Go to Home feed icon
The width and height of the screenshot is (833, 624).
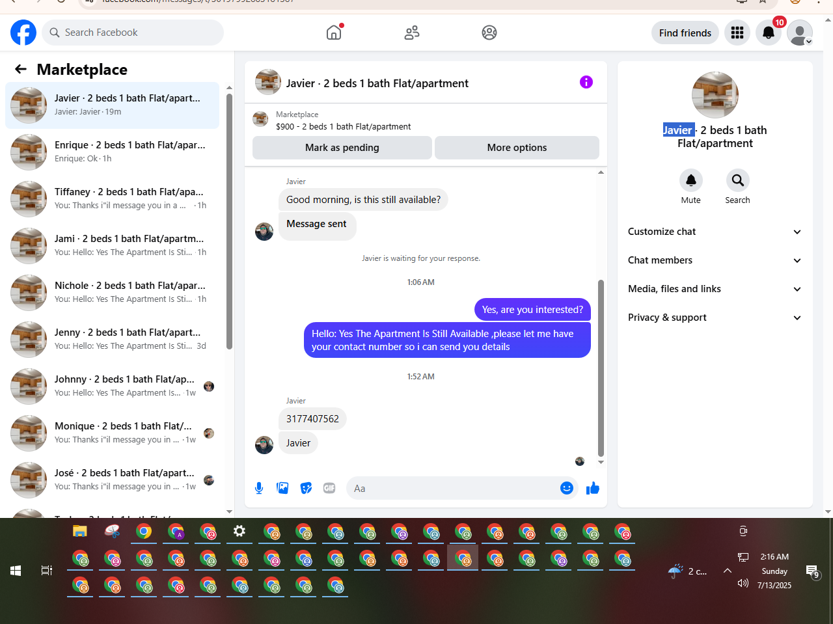pyautogui.click(x=334, y=33)
